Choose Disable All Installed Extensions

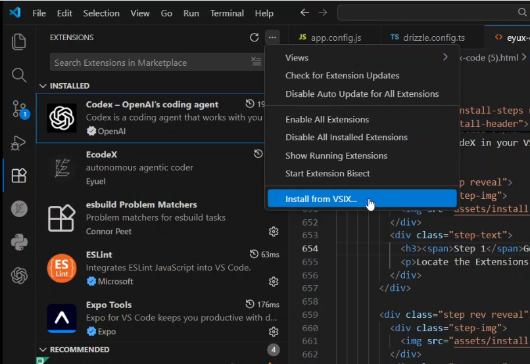pyautogui.click(x=346, y=137)
